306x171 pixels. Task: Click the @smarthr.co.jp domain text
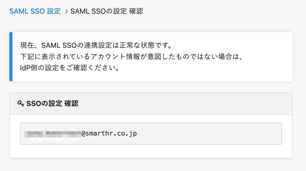(x=109, y=134)
